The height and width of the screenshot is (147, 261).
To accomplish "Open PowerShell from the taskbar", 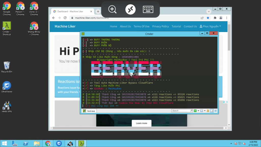I will 26,143.
